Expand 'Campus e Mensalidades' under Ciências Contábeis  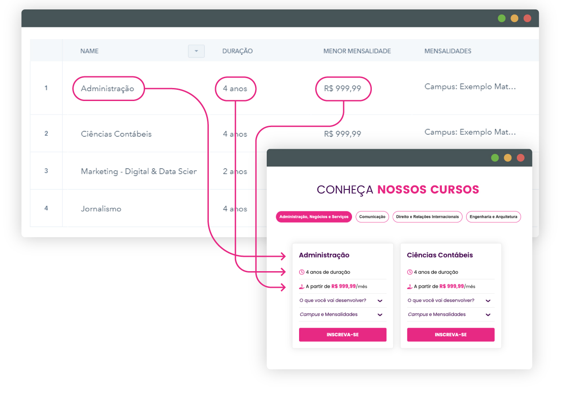click(488, 315)
